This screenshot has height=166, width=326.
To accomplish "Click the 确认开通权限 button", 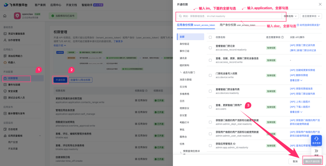I will coord(312,161).
